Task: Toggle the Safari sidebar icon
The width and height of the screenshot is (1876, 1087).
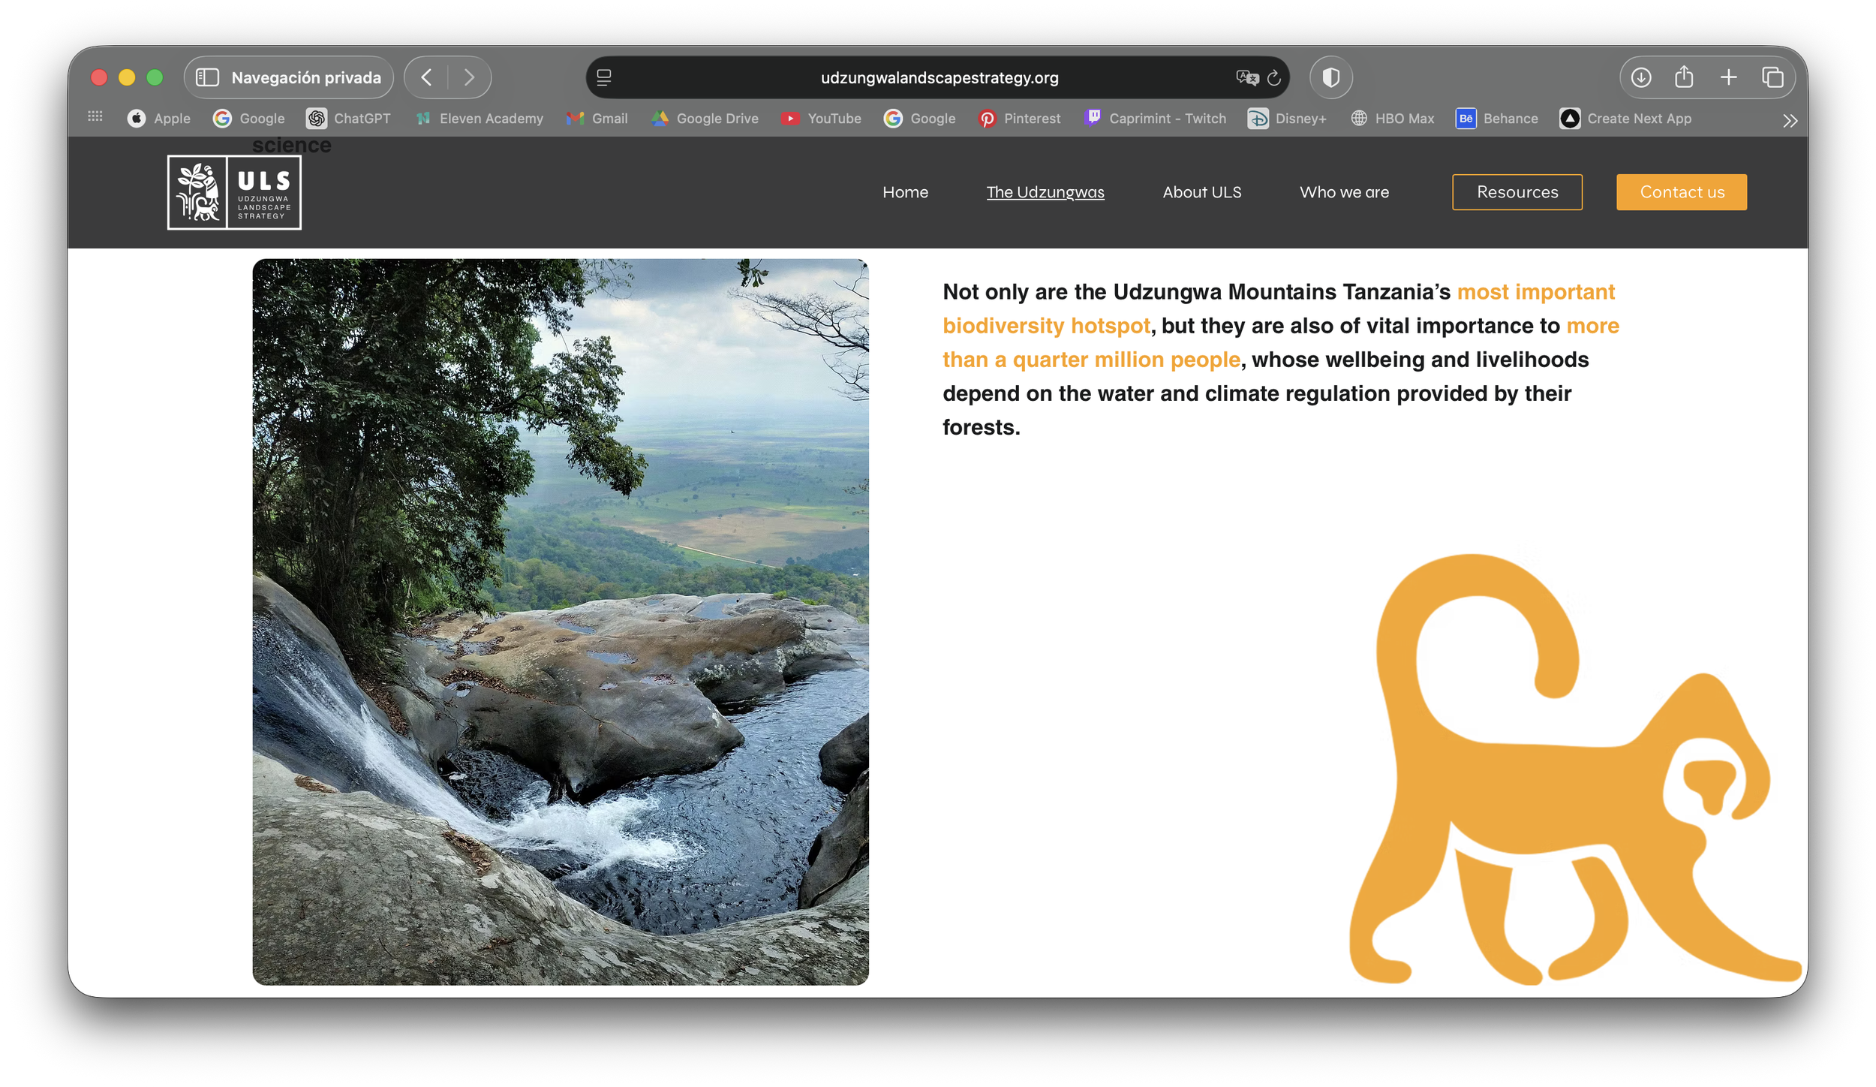Action: point(207,77)
